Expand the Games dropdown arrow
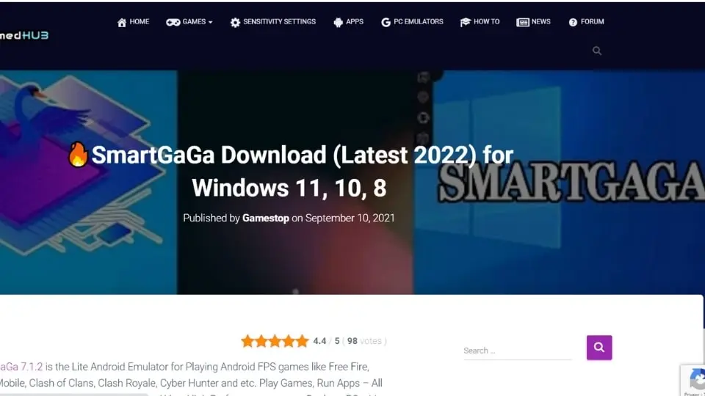The width and height of the screenshot is (705, 396). (210, 23)
